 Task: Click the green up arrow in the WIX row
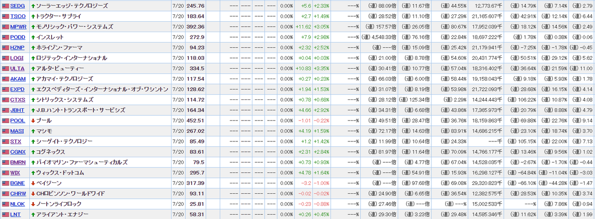[33, 173]
